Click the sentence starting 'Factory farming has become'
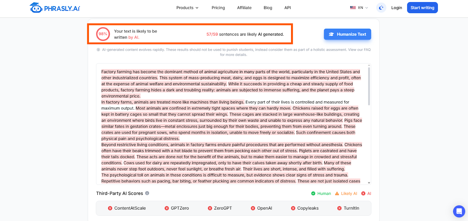This screenshot has width=468, height=221. coord(231,72)
